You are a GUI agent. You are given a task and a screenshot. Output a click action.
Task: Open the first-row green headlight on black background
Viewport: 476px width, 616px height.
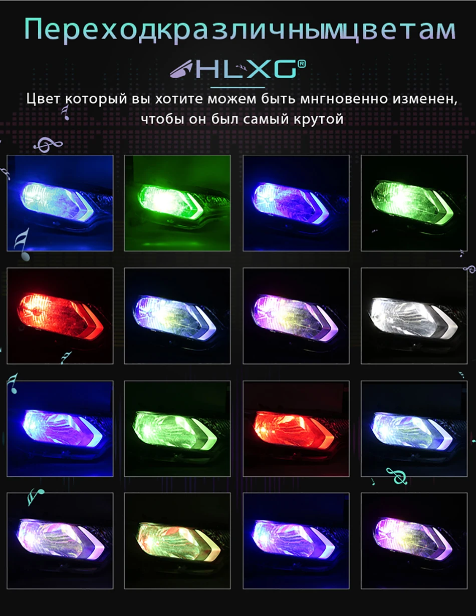tap(414, 203)
